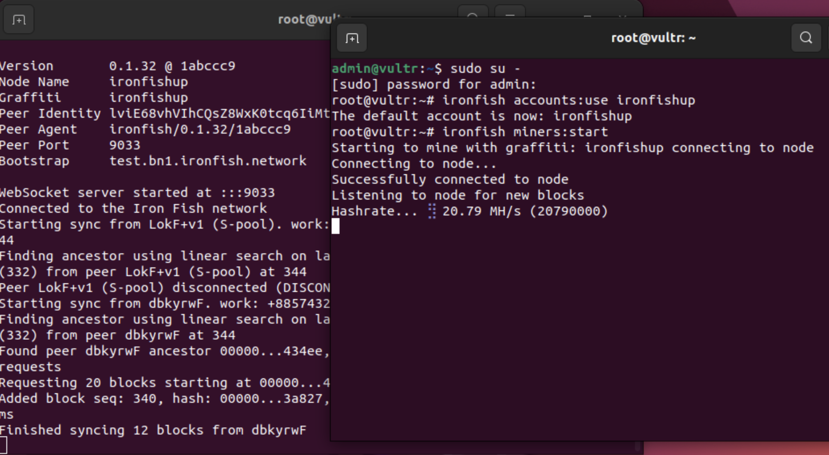Click the search icon in the front terminal
829x455 pixels.
pos(806,38)
